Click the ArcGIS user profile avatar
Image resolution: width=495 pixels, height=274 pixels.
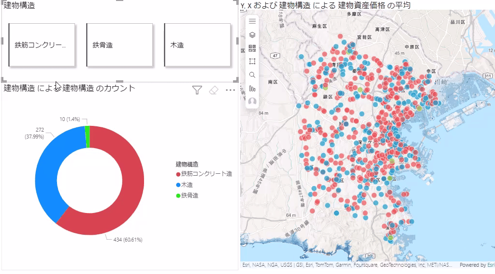point(252,102)
